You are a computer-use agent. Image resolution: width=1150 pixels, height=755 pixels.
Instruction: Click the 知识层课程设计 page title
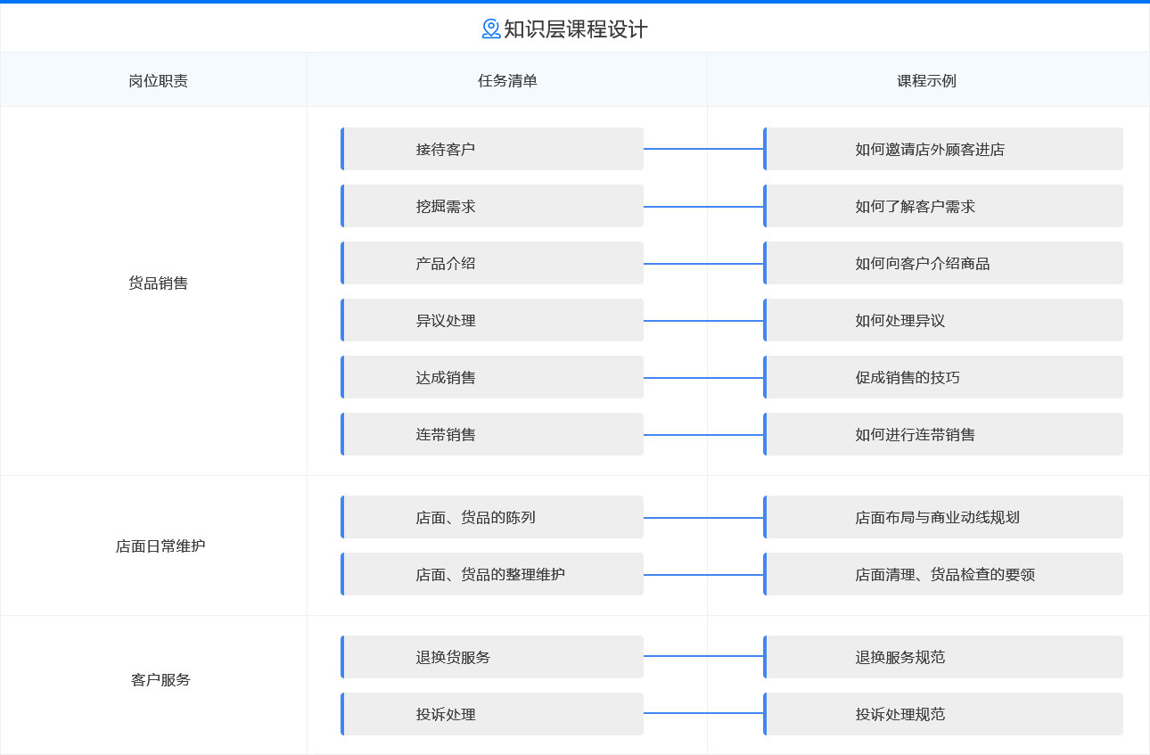pyautogui.click(x=575, y=29)
